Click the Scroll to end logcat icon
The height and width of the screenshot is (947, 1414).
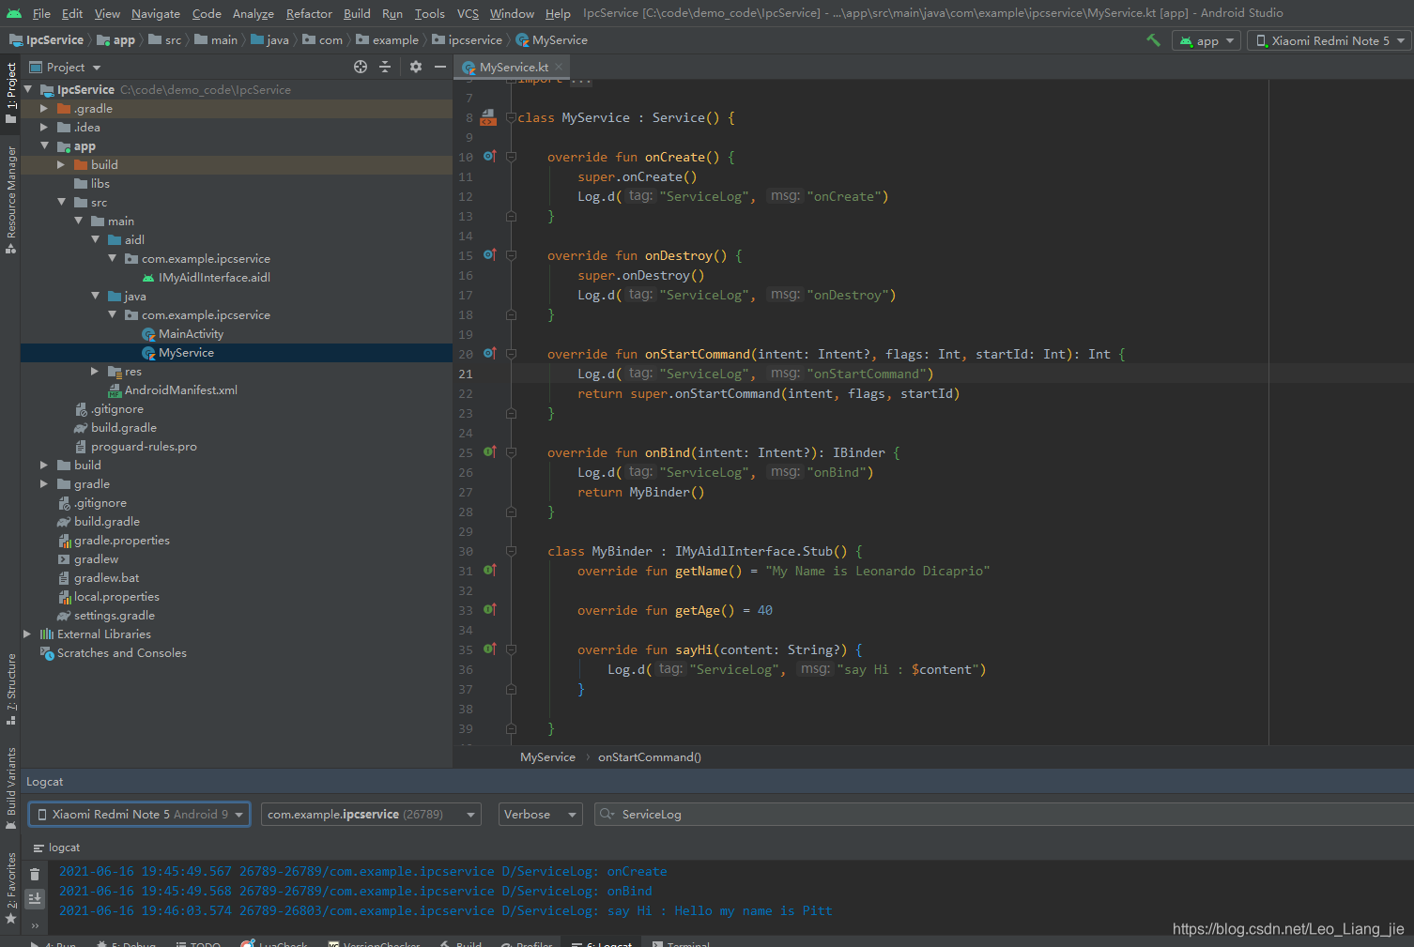tap(35, 898)
